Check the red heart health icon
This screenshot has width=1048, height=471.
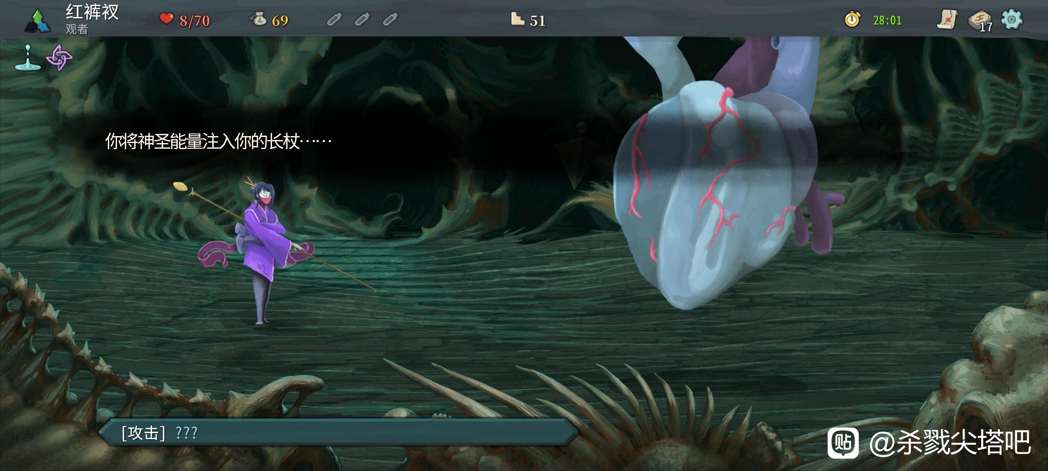pos(166,18)
